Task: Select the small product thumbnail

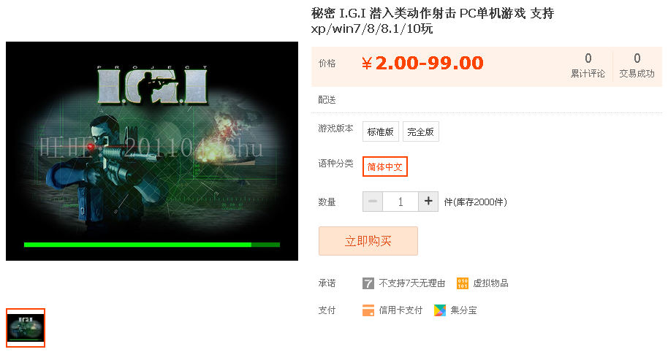Action: coord(26,328)
